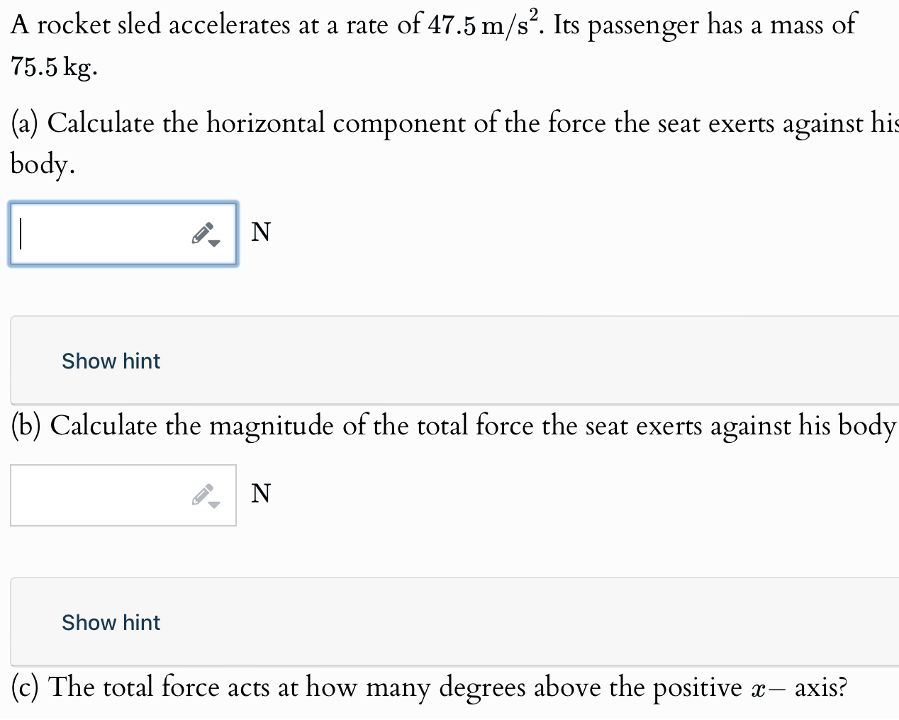This screenshot has width=899, height=720.
Task: Open equation editor dropdown arrow for part (a)
Action: (215, 243)
